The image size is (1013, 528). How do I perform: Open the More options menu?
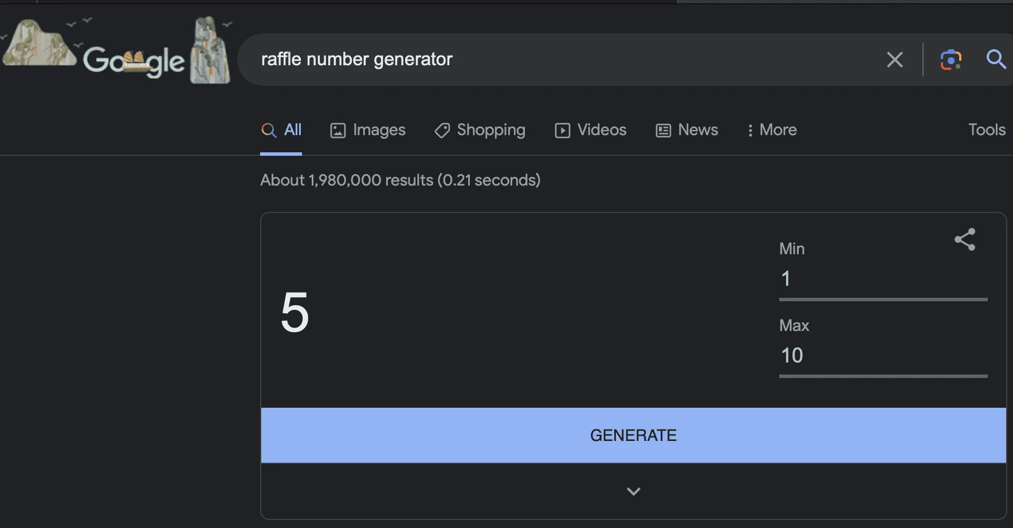(x=772, y=130)
